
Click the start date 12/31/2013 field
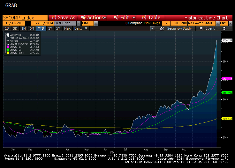point(14,23)
